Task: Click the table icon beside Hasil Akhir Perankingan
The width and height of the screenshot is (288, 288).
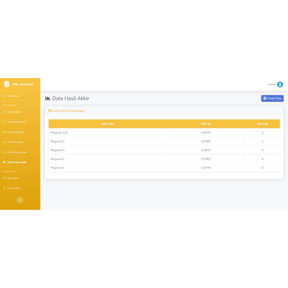Action: [x=49, y=111]
